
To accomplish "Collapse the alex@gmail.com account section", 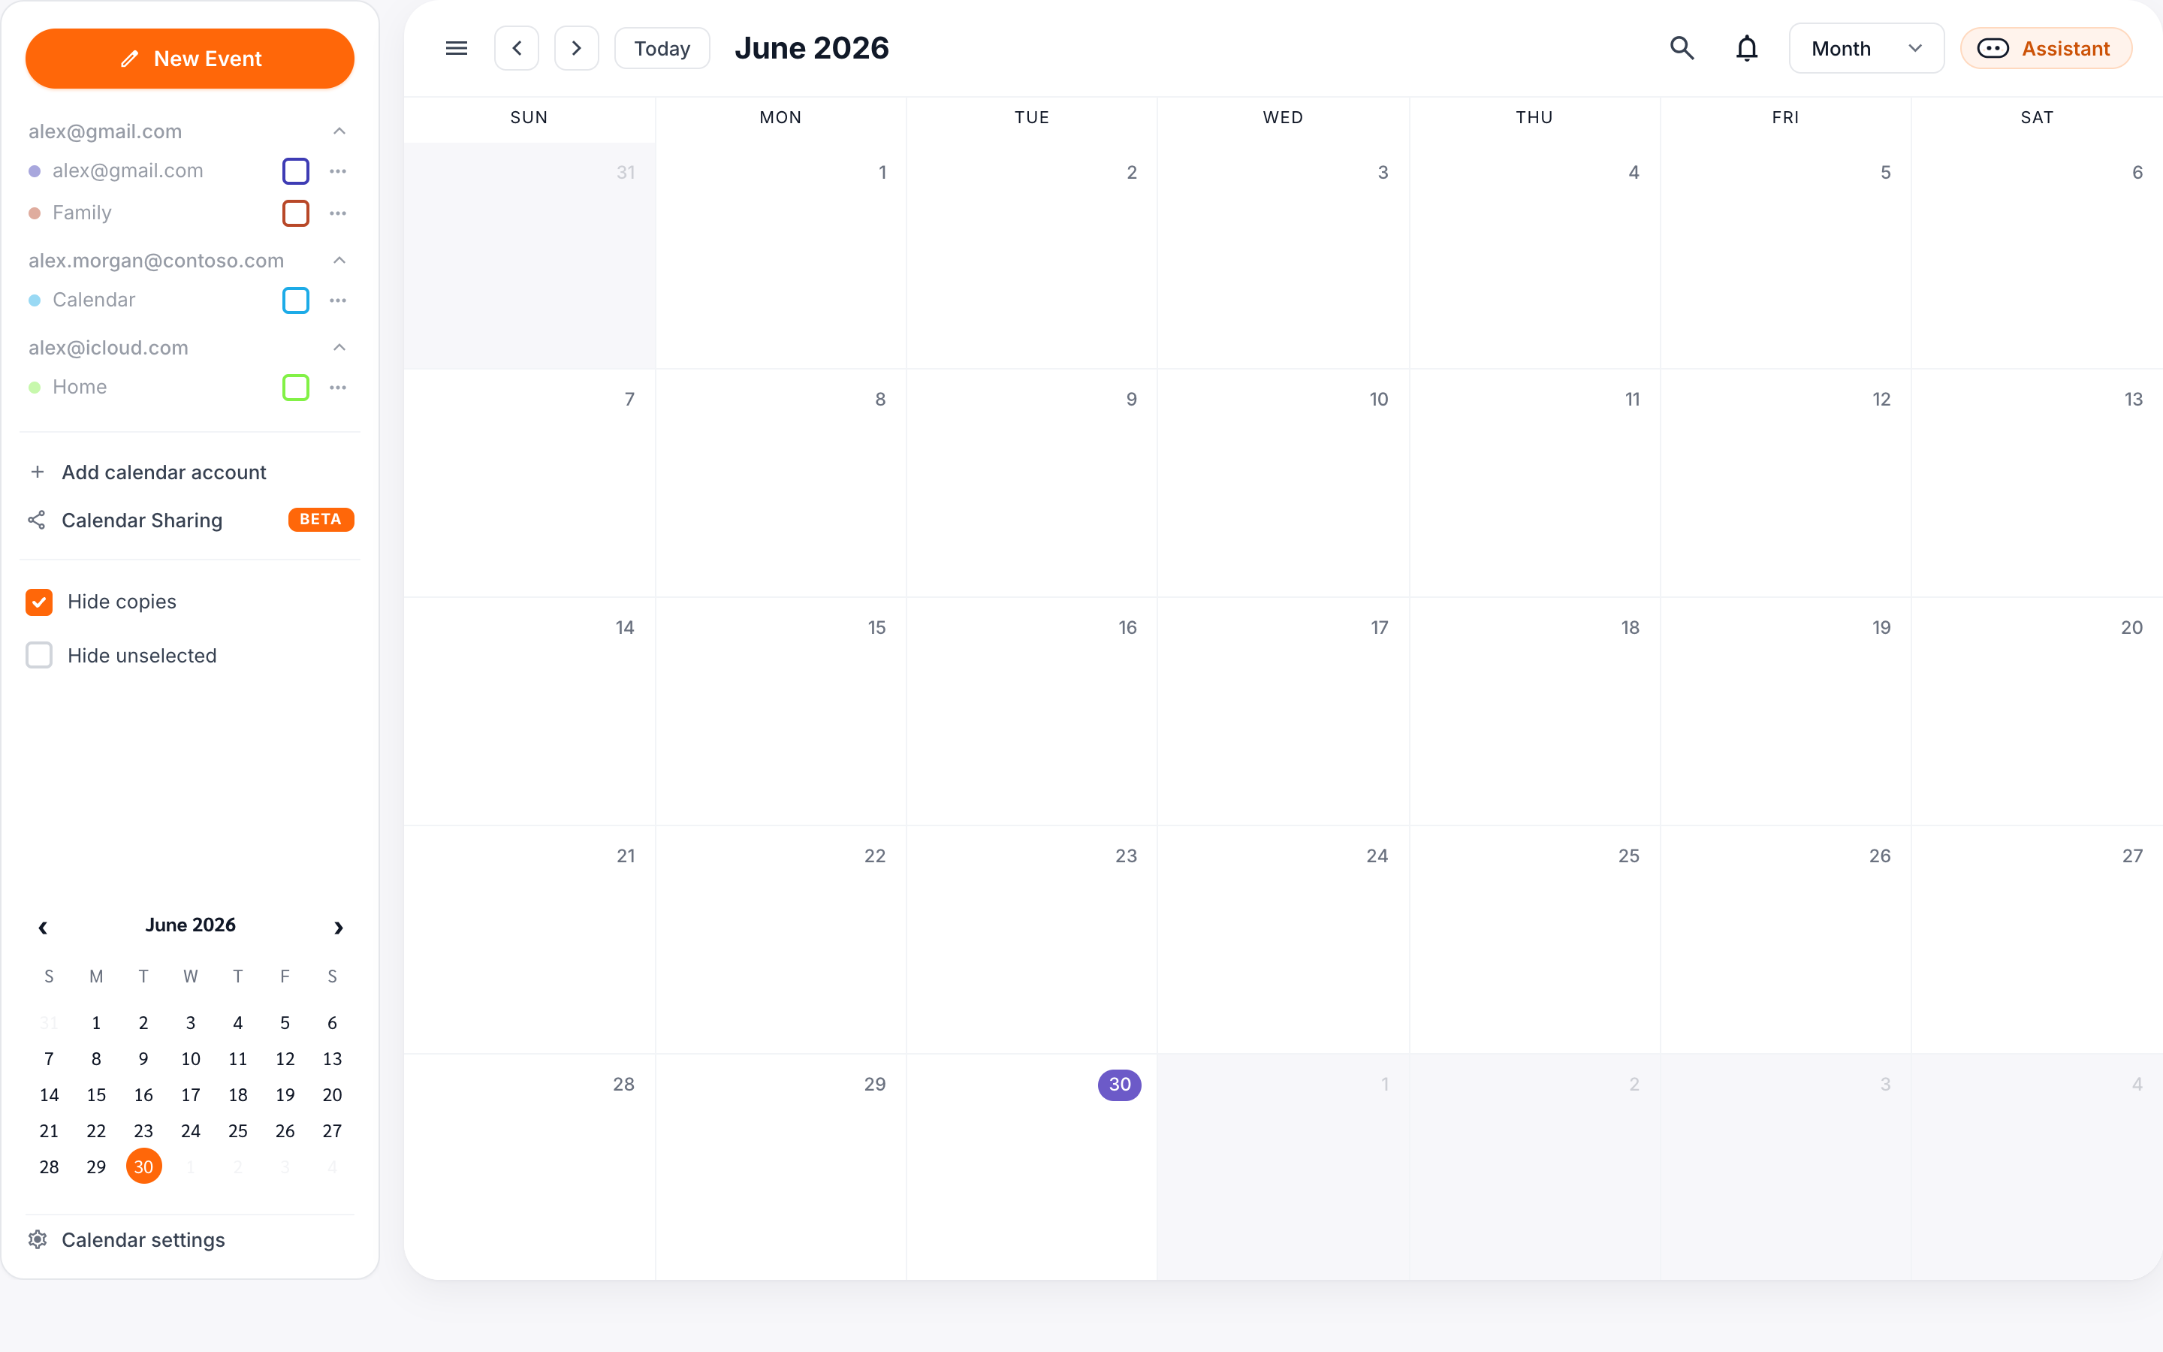I will [339, 131].
